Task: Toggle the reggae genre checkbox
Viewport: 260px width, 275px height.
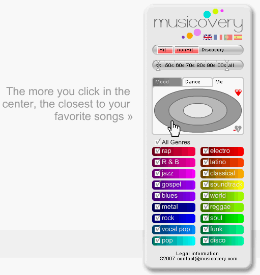Action: 206,207
